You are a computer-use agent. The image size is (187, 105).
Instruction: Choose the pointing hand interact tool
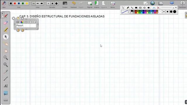tap(6, 44)
